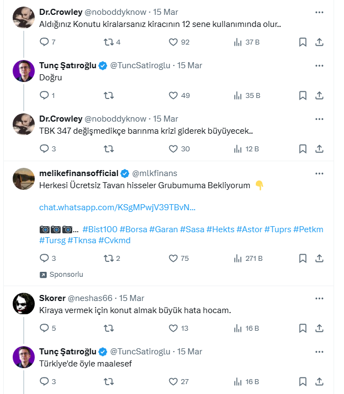Open the chat.whatsapp.com group link

pos(117,207)
